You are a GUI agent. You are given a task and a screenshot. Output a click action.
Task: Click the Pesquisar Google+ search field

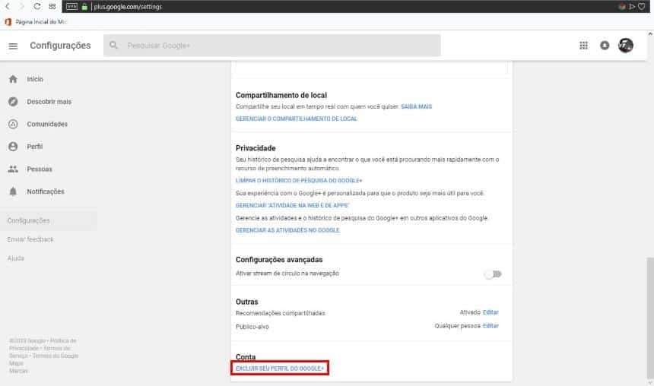tap(272, 46)
